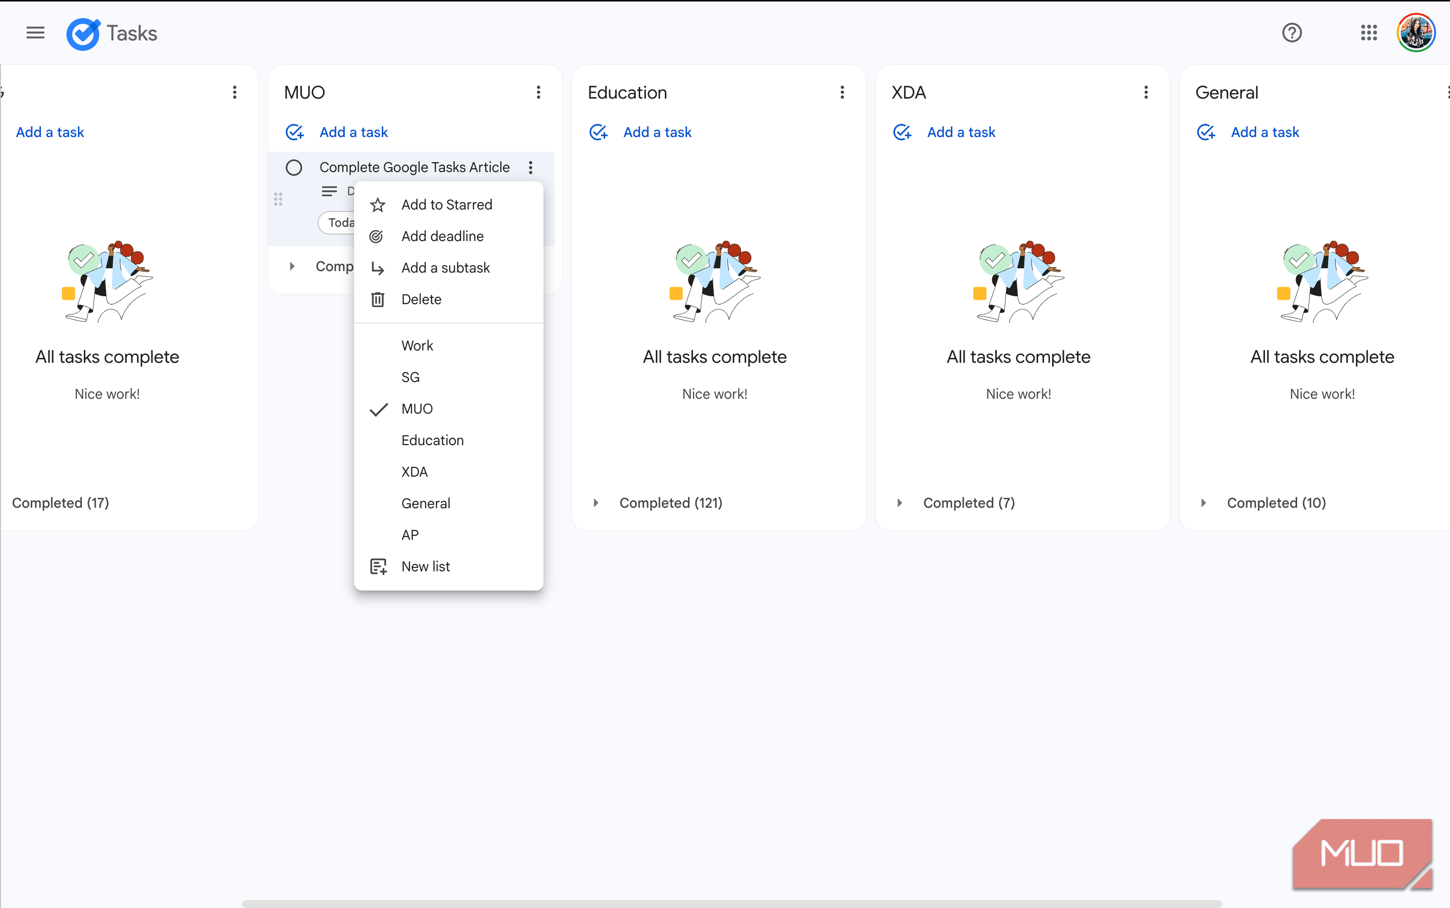Click task options for Complete Google Tasks Article
This screenshot has width=1450, height=908.
pos(530,167)
